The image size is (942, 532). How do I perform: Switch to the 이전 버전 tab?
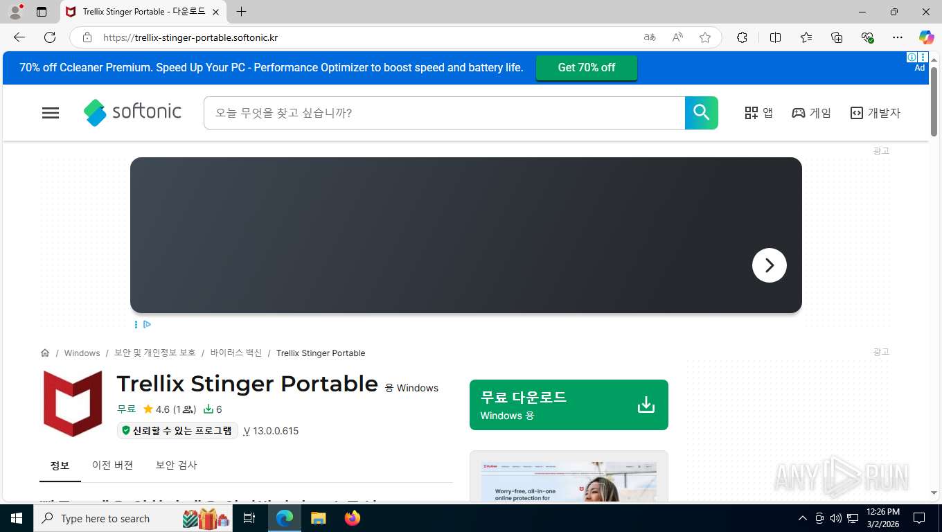click(x=112, y=465)
